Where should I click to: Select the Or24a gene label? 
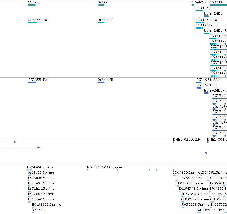(x=102, y=2)
